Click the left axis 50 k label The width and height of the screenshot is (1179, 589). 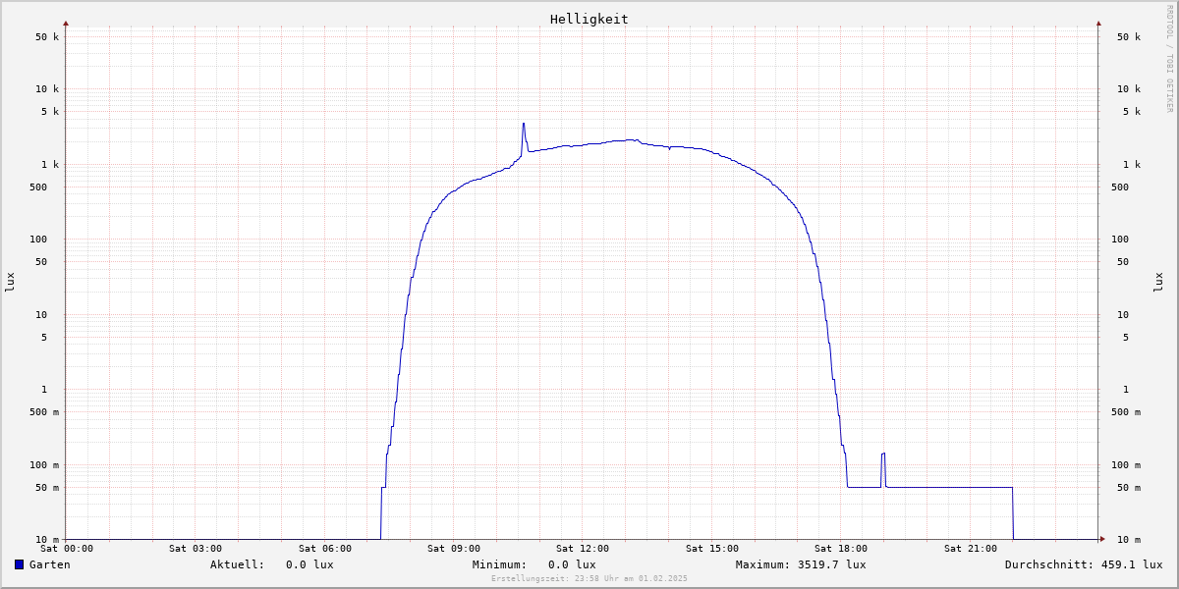(47, 37)
